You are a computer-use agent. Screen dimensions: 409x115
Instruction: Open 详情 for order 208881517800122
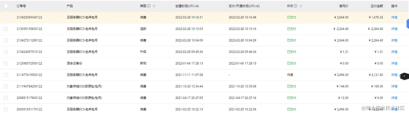click(x=394, y=98)
